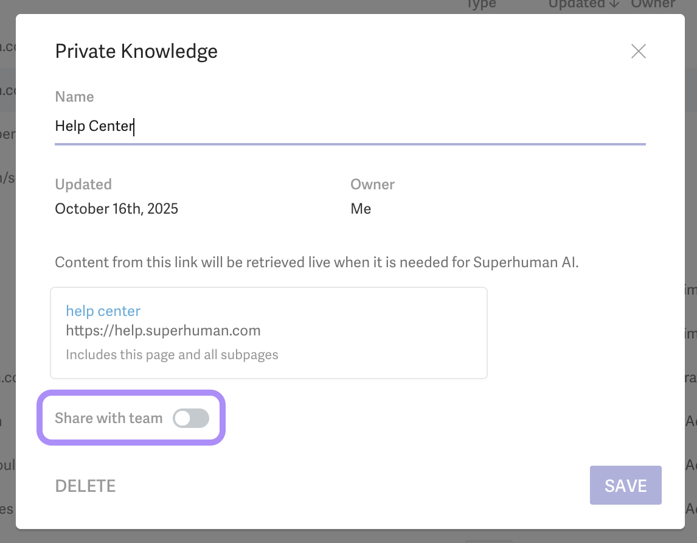Viewport: 697px width, 543px height.
Task: Click the Owner column header behind the dialog
Action: [653, 4]
